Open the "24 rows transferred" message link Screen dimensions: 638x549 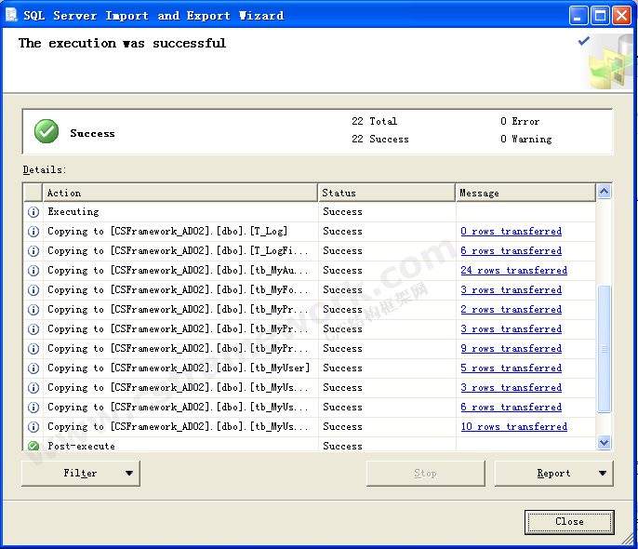coord(513,271)
